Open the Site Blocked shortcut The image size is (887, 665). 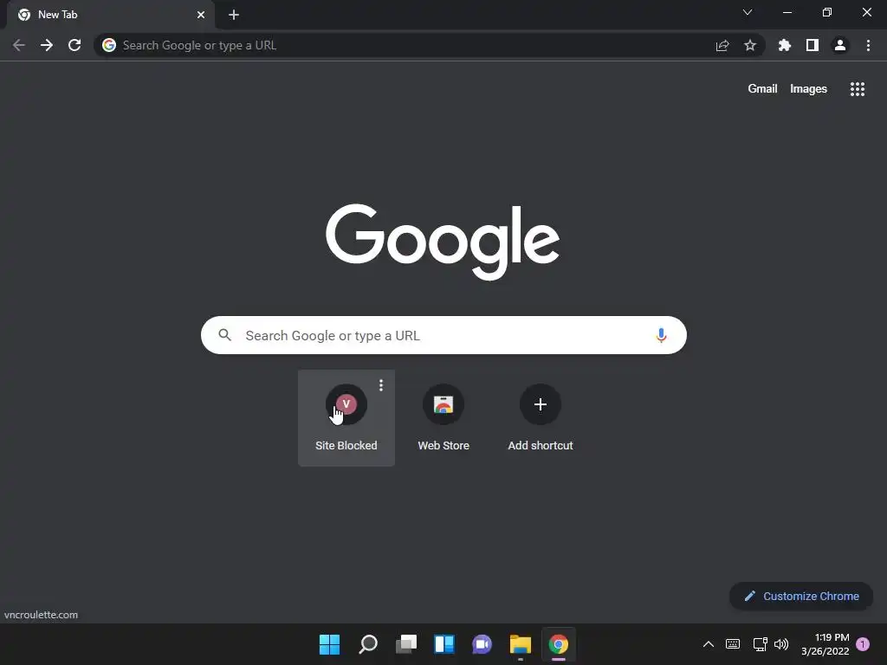point(346,418)
